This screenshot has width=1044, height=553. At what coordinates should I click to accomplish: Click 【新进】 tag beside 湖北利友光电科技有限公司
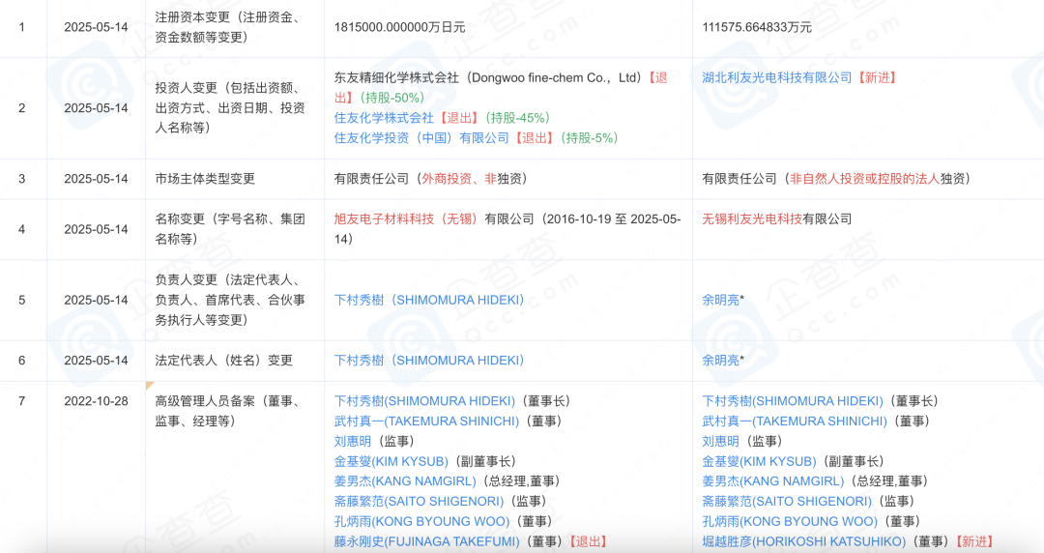coord(877,78)
